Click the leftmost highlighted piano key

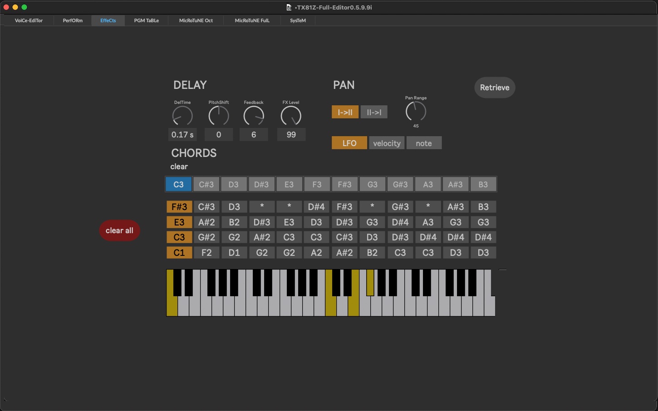pos(171,305)
